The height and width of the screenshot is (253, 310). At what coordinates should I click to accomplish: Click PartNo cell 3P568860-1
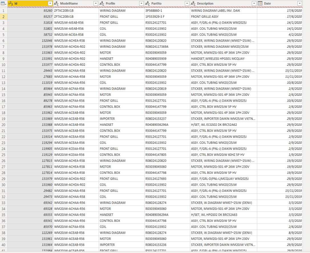167,11
